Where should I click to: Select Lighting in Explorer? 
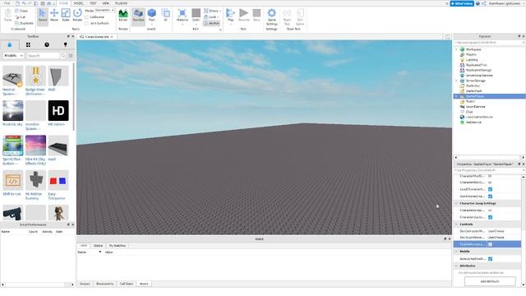(x=472, y=60)
